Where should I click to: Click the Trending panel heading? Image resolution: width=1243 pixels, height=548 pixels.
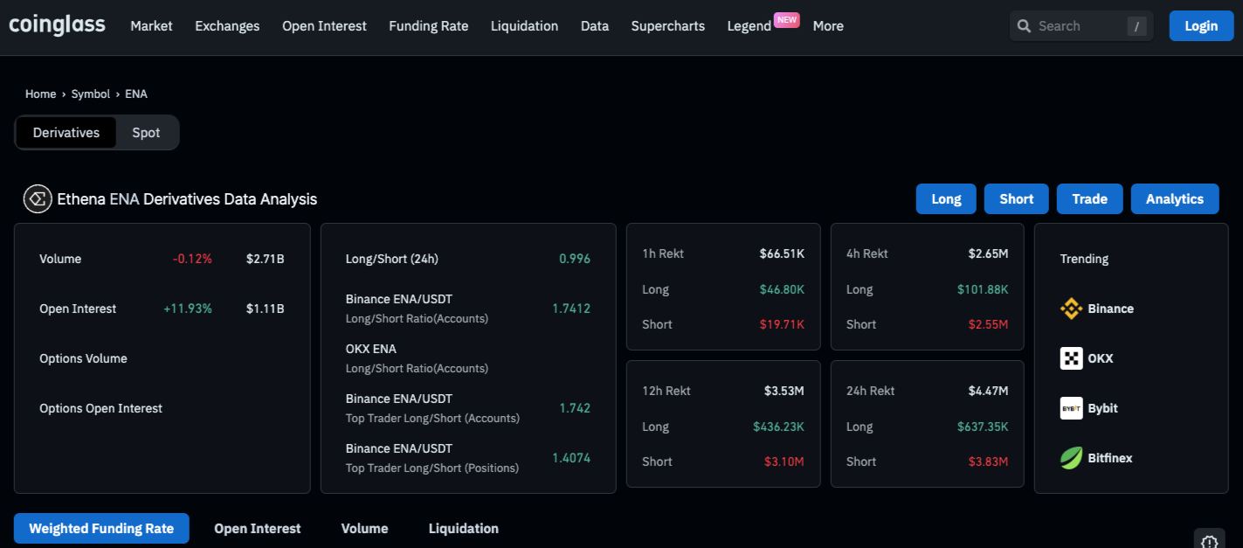coord(1084,259)
